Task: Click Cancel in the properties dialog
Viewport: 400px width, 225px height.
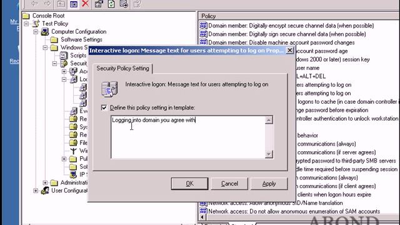Action: coord(229,184)
